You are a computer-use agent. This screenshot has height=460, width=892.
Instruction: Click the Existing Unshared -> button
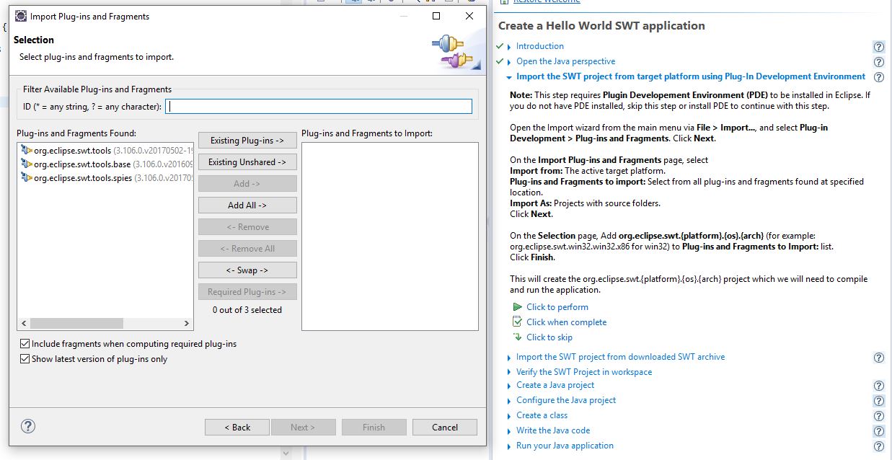[247, 162]
